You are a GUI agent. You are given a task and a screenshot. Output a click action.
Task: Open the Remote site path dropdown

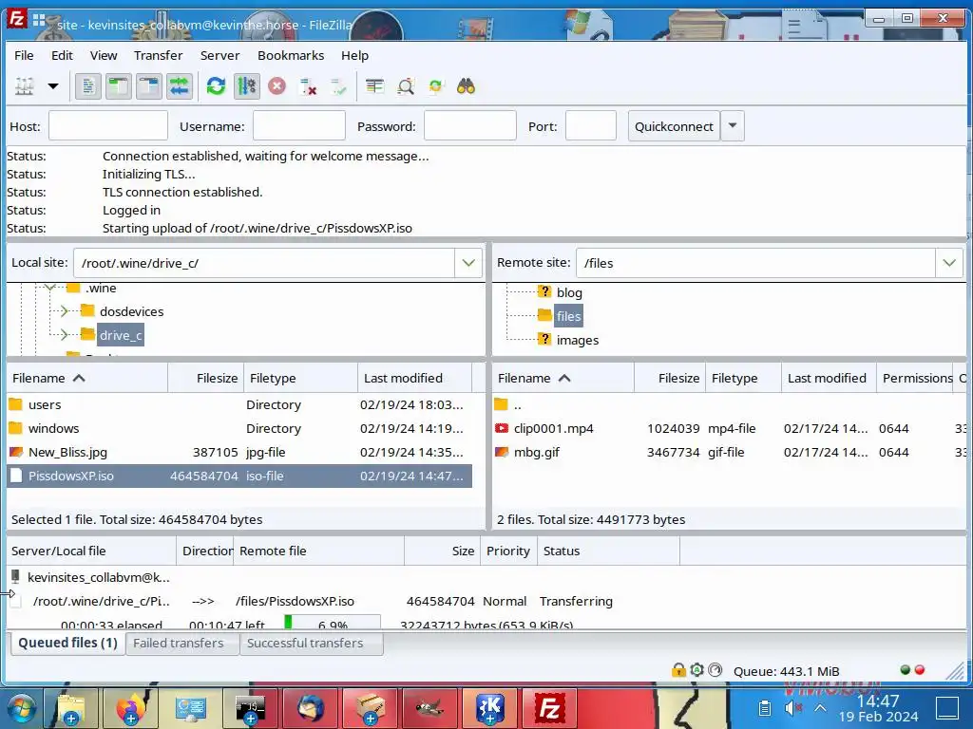949,263
